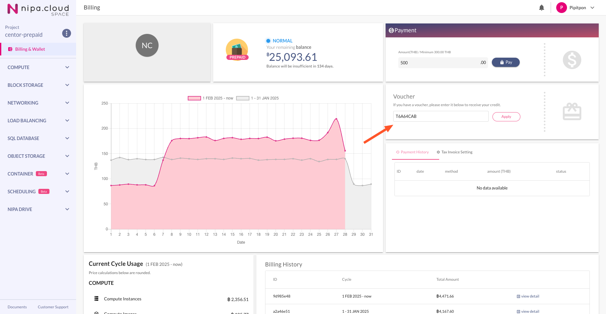Click the NC project avatar circle

click(x=147, y=45)
